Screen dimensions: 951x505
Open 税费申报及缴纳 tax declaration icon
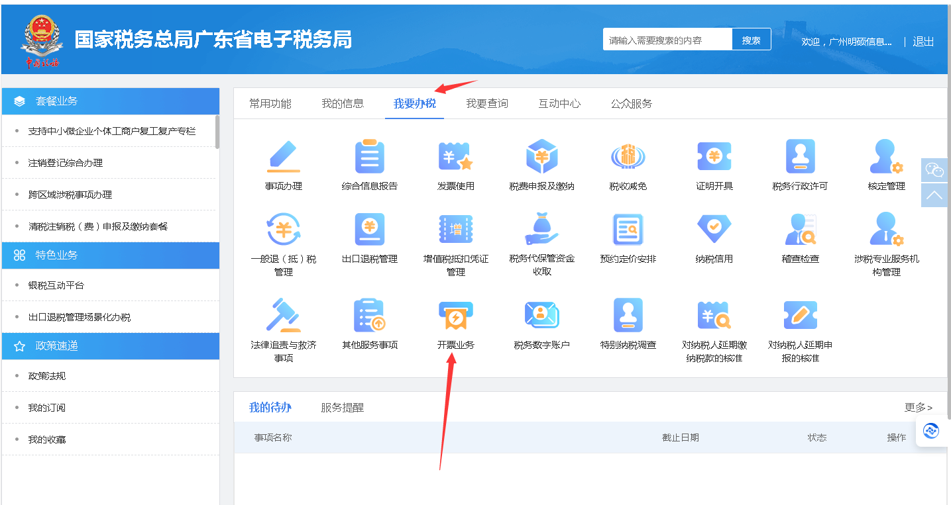coord(541,158)
